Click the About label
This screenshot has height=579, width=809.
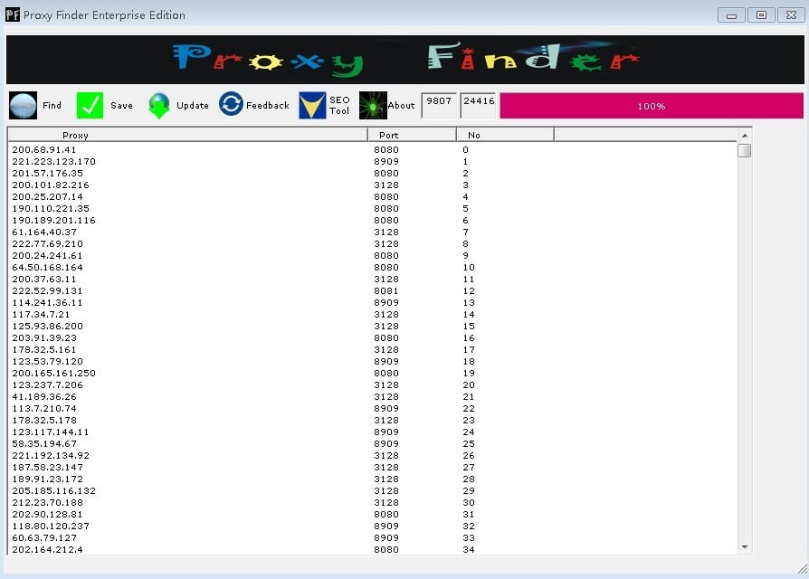point(401,105)
